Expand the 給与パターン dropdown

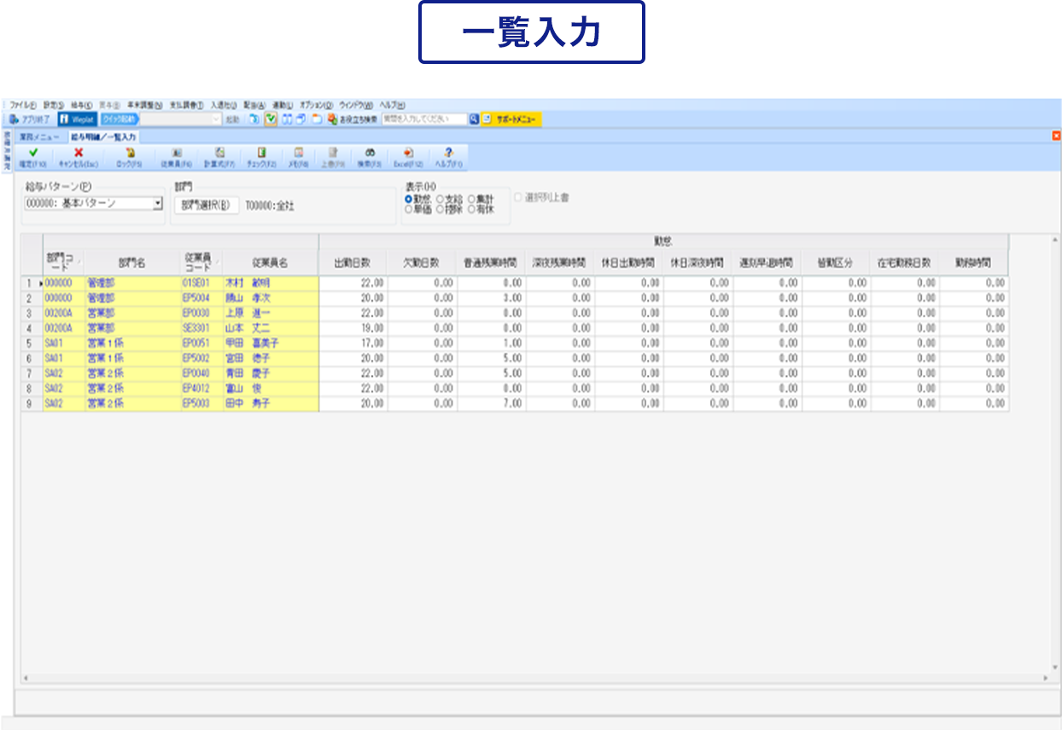157,204
